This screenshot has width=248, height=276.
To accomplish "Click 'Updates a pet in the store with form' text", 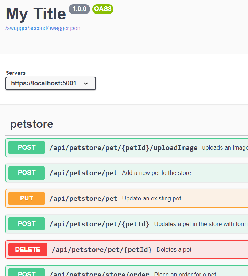I will (201, 224).
